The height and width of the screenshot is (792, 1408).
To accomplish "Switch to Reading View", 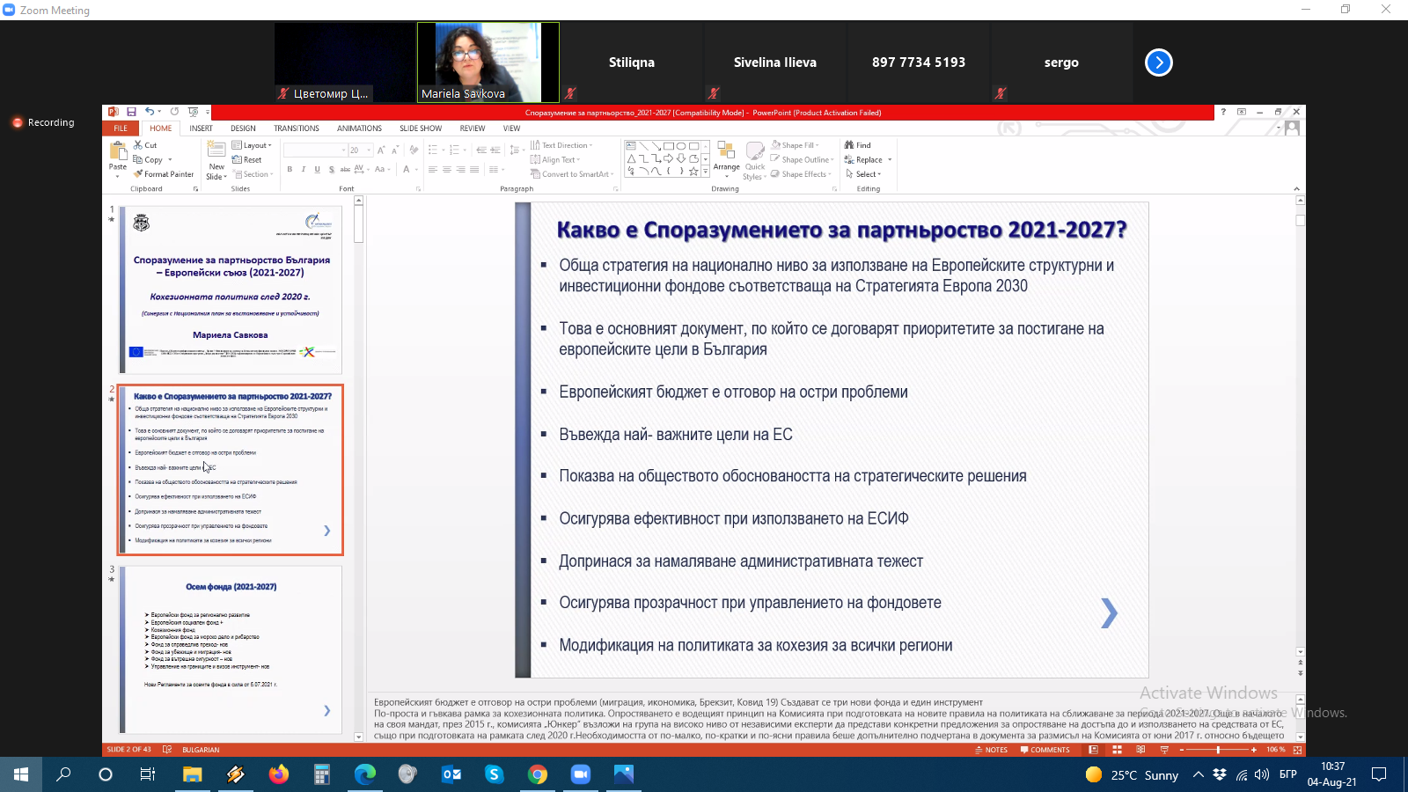I will tap(1140, 750).
